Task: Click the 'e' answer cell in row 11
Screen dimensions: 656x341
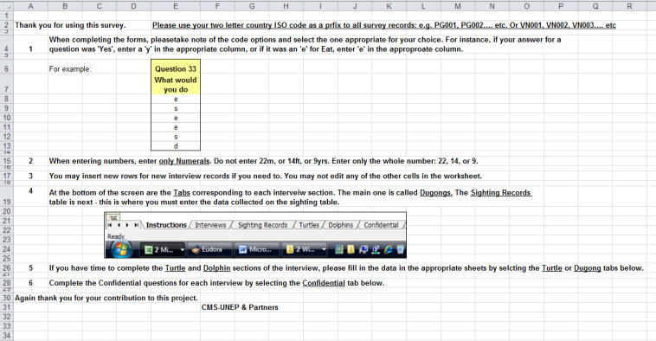Action: (x=176, y=127)
